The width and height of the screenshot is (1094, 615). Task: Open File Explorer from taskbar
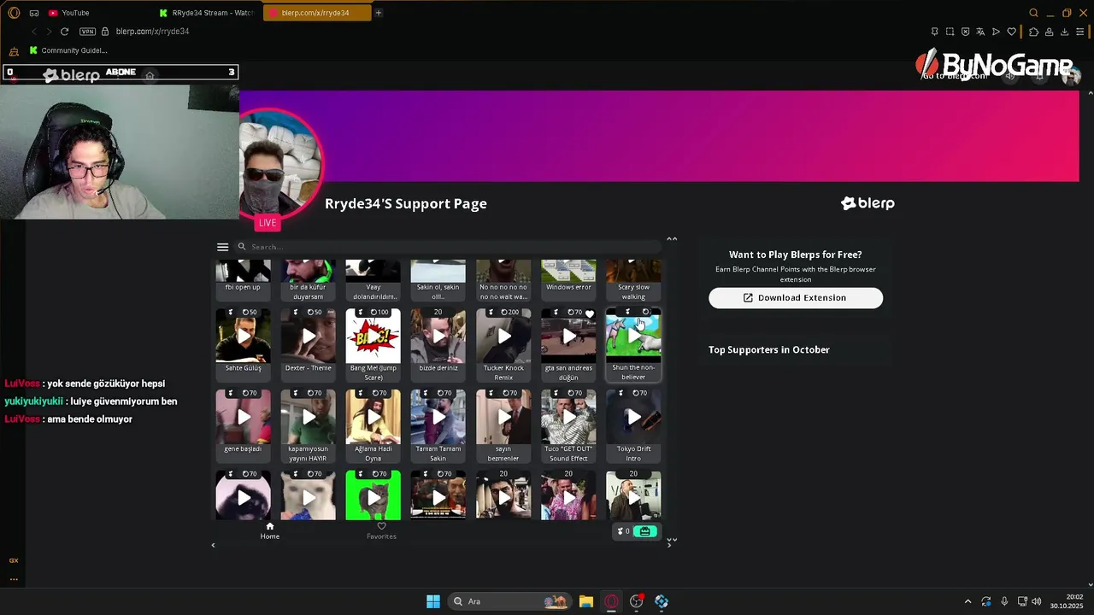click(x=585, y=601)
